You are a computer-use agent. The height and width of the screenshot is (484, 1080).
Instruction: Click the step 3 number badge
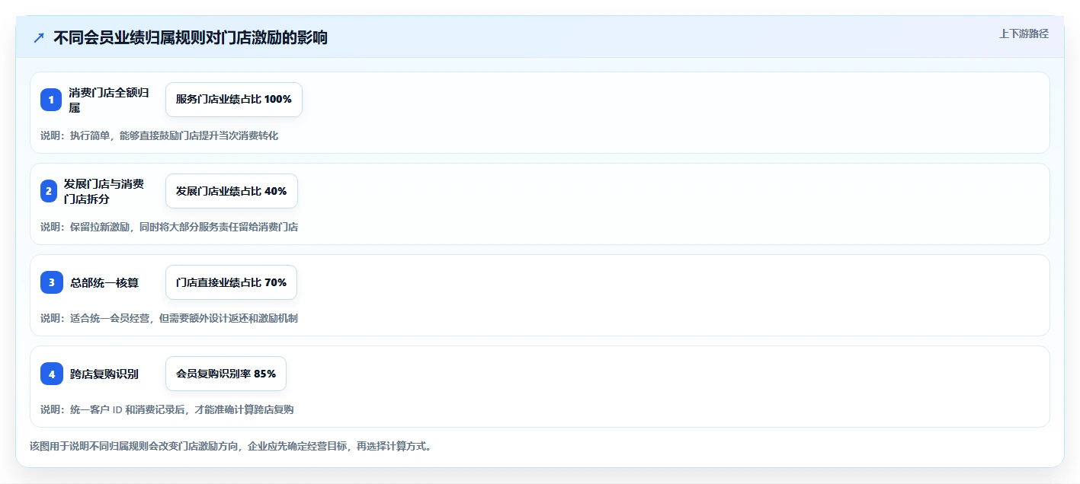[x=52, y=282]
